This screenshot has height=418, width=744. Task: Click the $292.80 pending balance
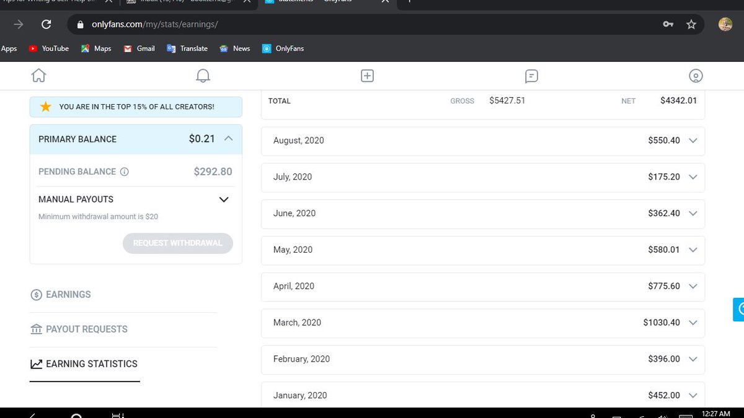click(x=213, y=172)
